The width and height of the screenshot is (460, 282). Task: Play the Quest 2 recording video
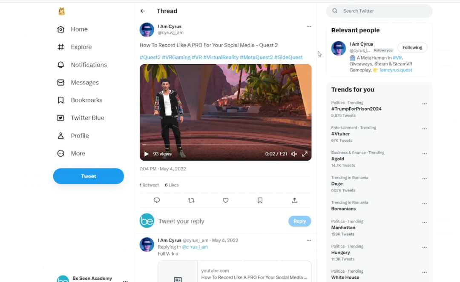point(146,154)
